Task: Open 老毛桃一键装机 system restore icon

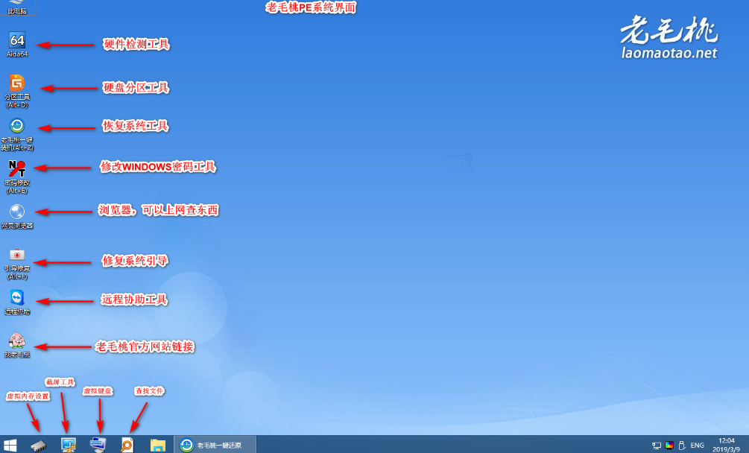Action: [17, 126]
